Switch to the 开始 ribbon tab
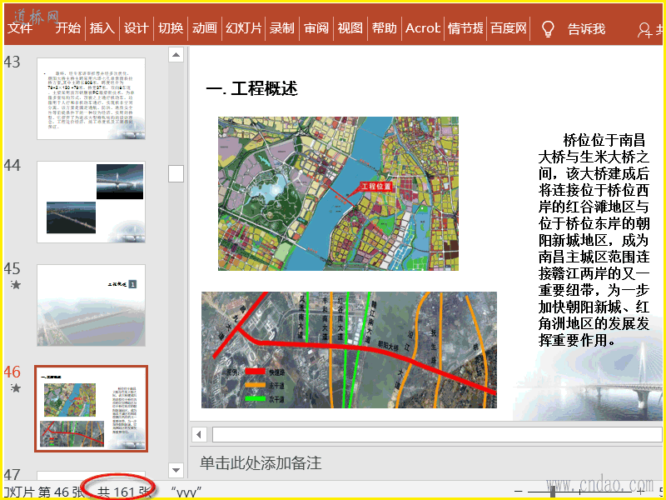Screen dimensions: 666x500 click(68, 28)
